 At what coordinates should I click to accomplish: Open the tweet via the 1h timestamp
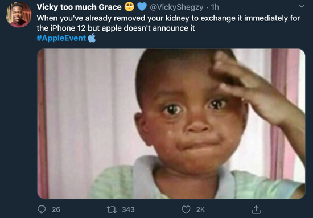click(215, 7)
